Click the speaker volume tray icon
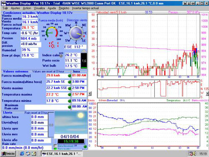The width and height of the screenshot is (209, 157). [195, 154]
